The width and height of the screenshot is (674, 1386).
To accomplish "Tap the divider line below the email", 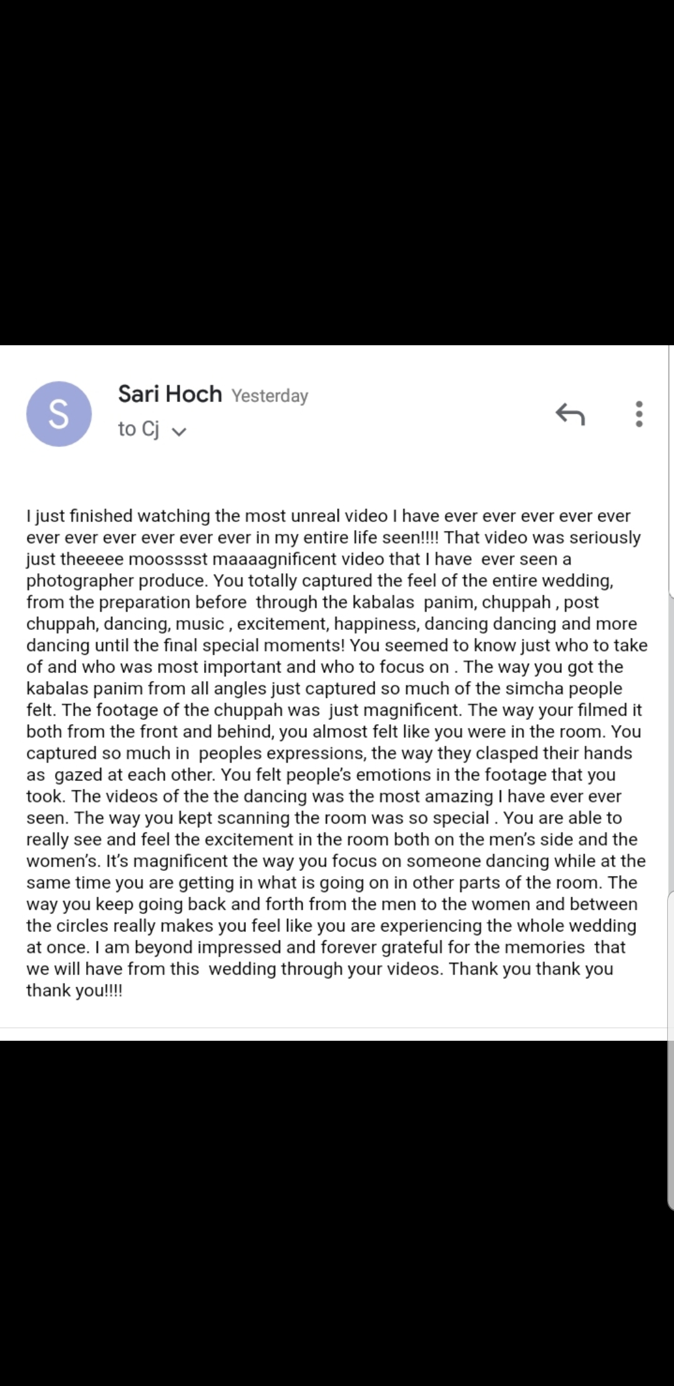I will coord(334,1028).
